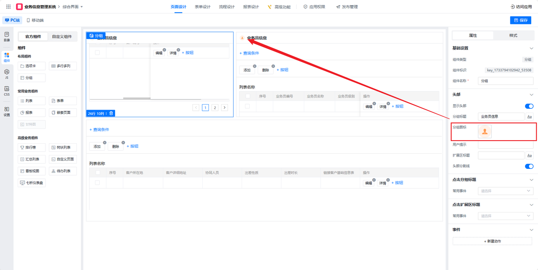
Task: Click the Aa icon beside 分组标题
Action: coord(530,116)
